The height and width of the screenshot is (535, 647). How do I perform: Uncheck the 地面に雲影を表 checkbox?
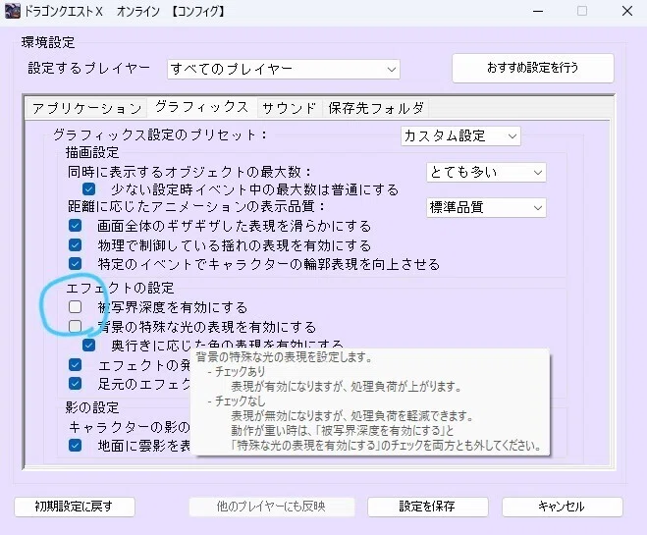pos(75,446)
